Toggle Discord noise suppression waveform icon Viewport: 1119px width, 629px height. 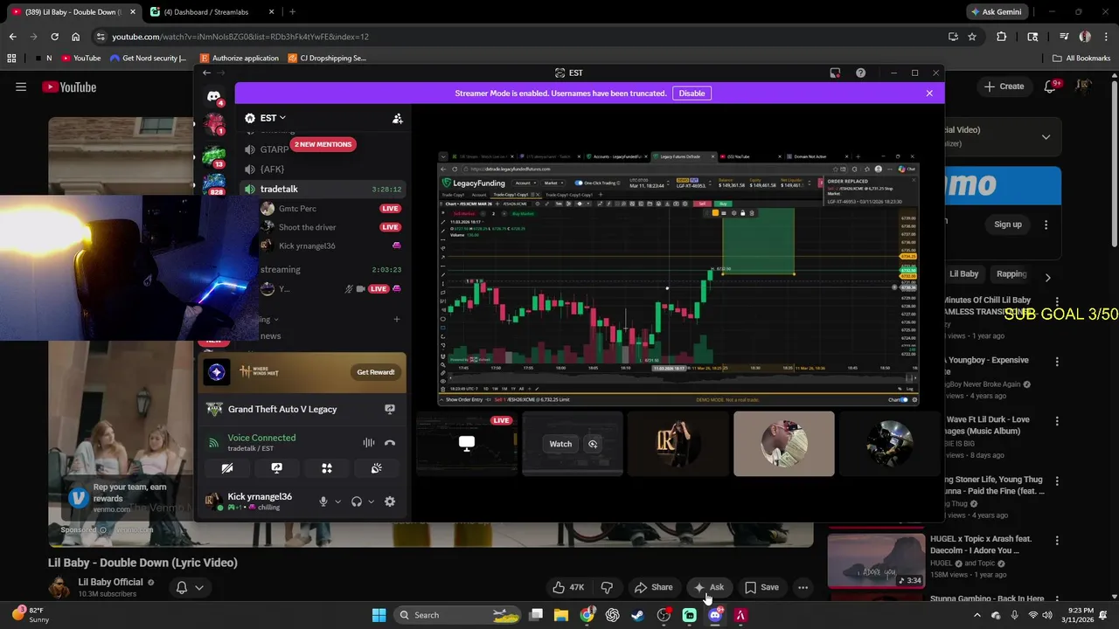point(369,443)
